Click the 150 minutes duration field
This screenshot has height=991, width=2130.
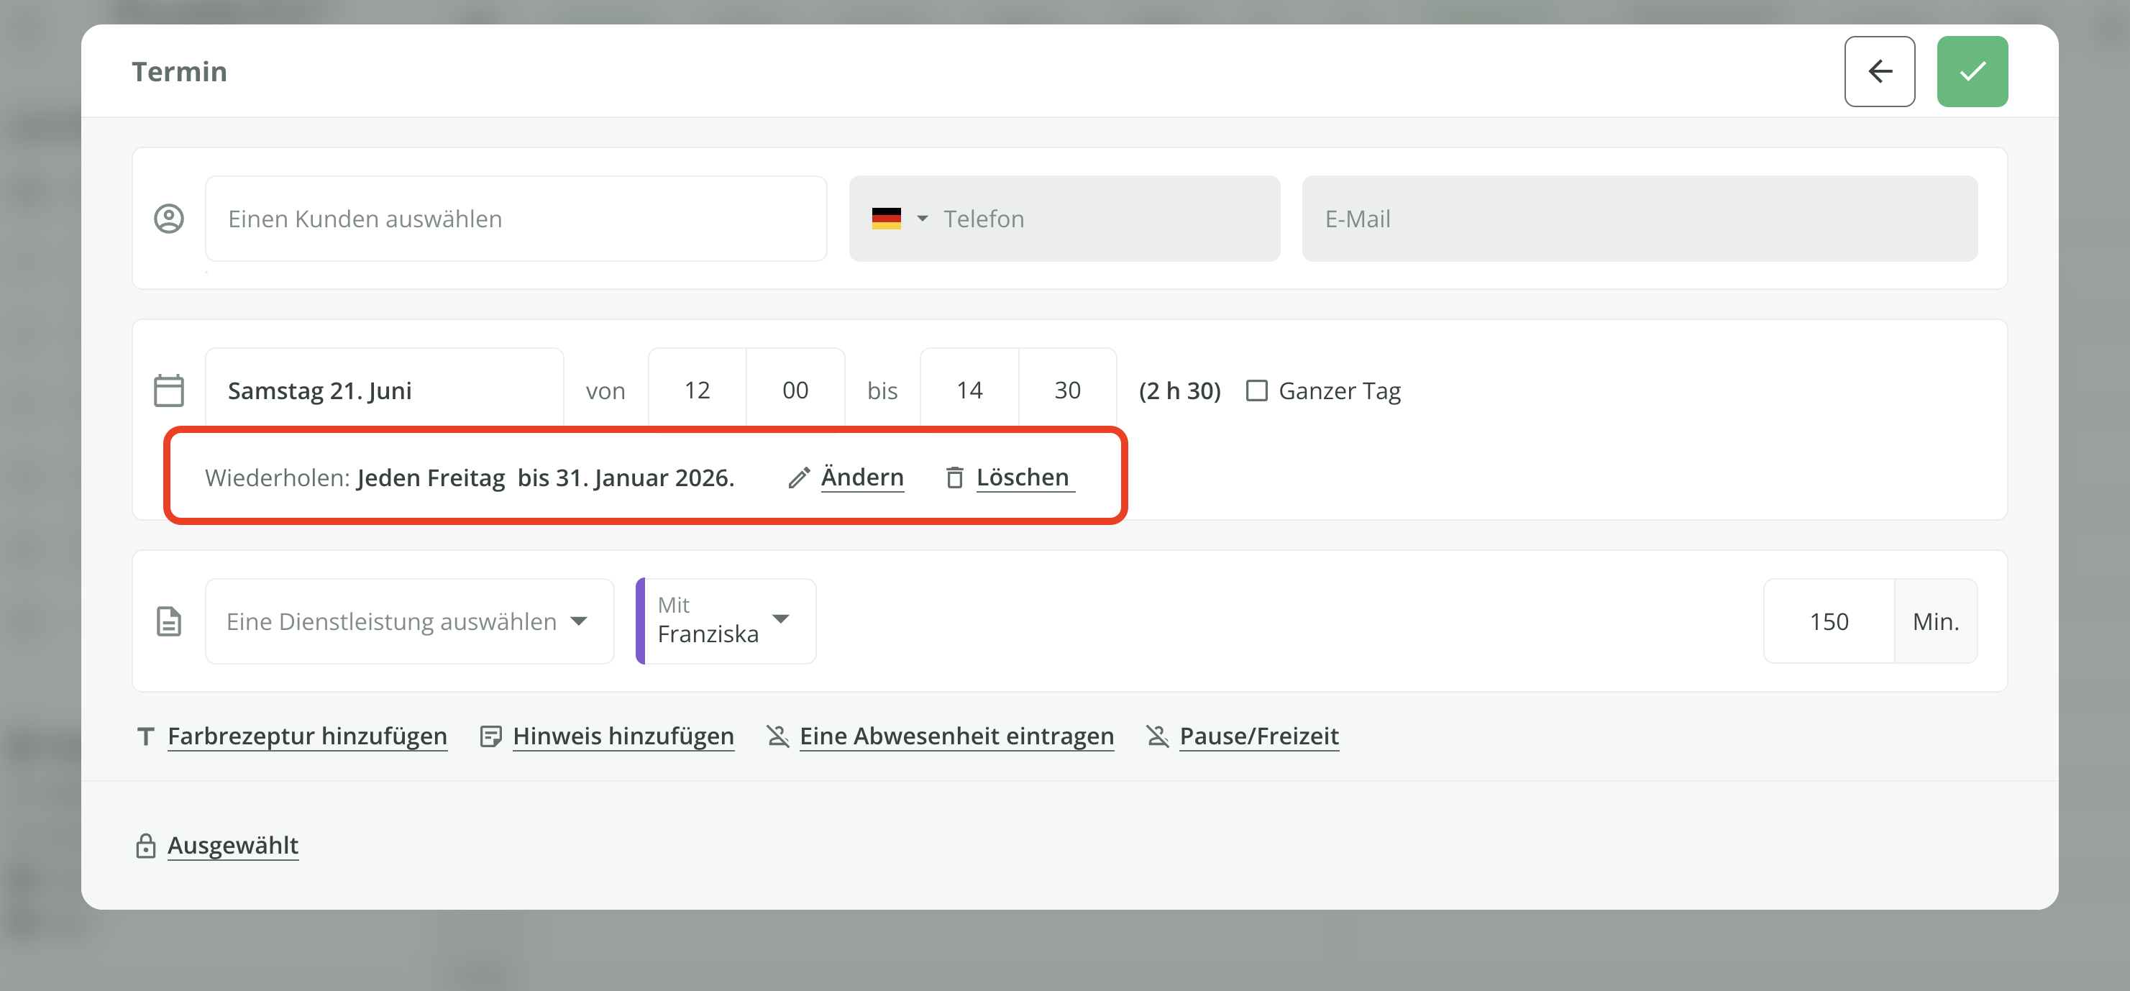[1827, 621]
